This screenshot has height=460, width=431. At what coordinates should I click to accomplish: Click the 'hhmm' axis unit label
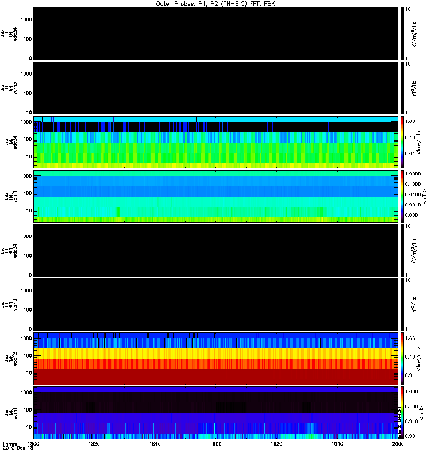tap(10, 444)
